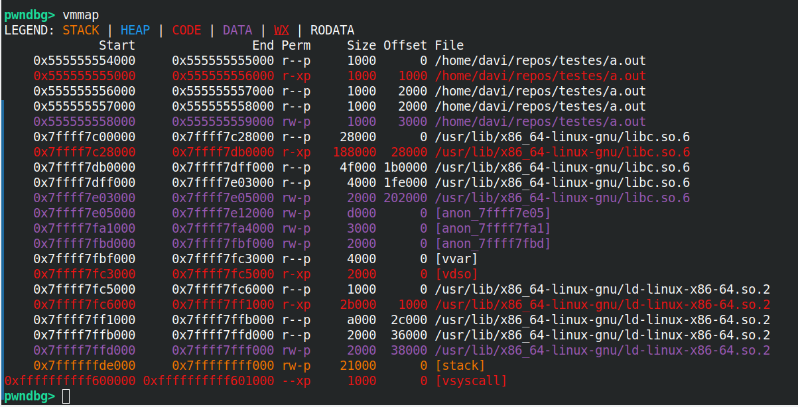Select the [stack] mapping row
798x407 pixels.
pos(460,365)
